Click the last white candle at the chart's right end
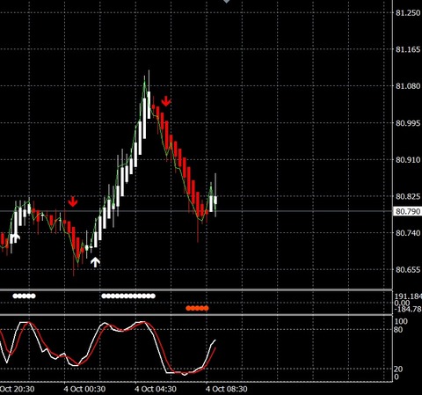This screenshot has height=395, width=422. (x=215, y=200)
